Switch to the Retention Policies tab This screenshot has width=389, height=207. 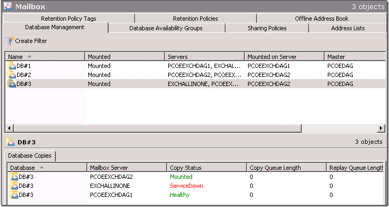(x=195, y=19)
